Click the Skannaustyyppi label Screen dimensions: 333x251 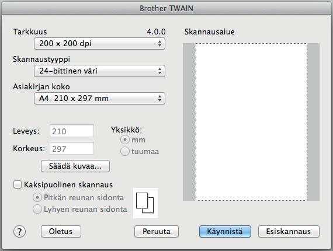(41, 59)
